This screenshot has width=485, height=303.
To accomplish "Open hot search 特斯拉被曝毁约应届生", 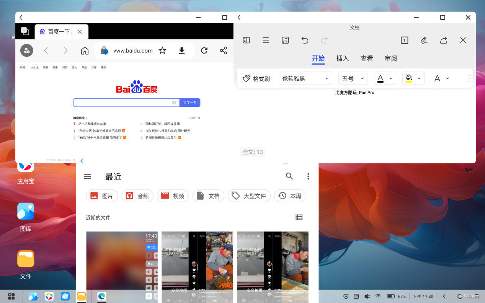I will (x=161, y=138).
